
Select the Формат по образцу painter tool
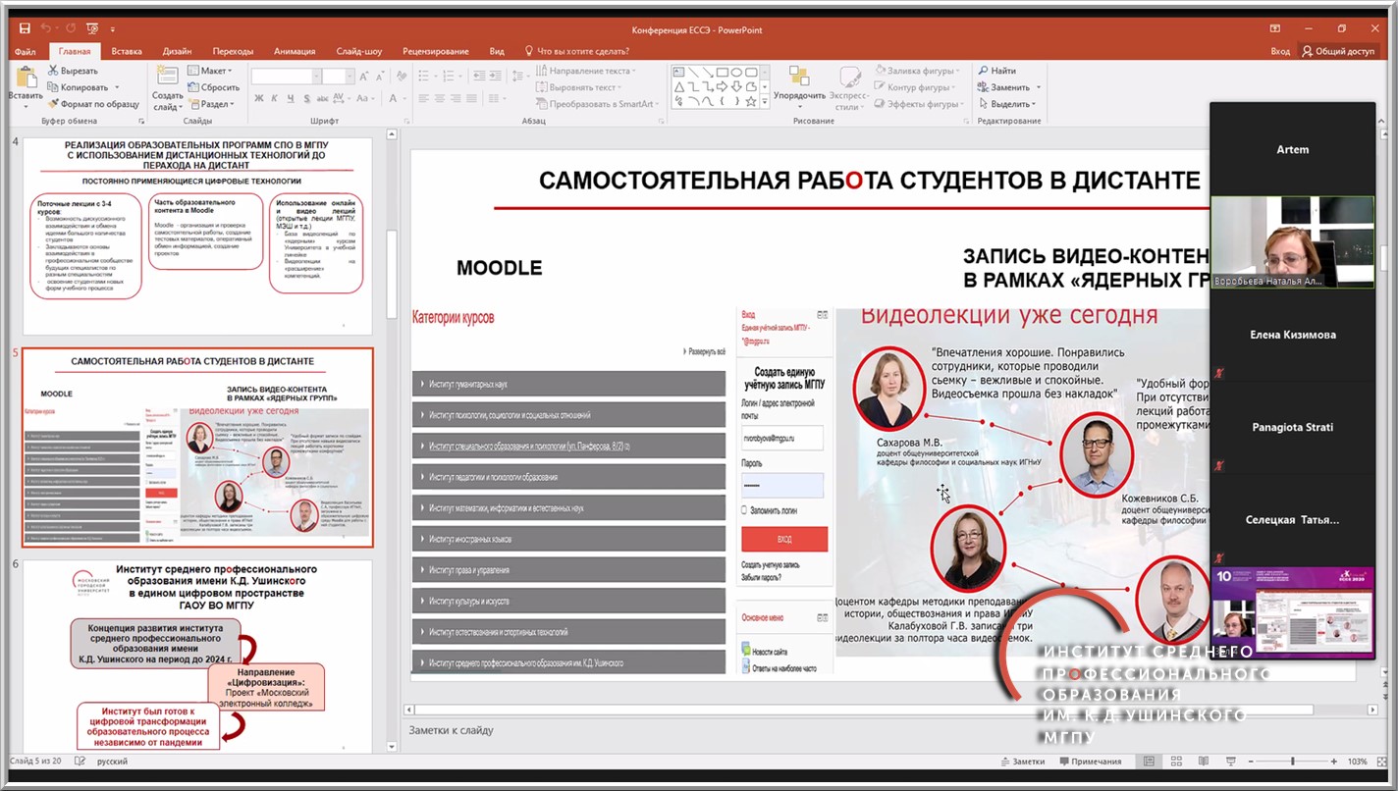[x=54, y=104]
